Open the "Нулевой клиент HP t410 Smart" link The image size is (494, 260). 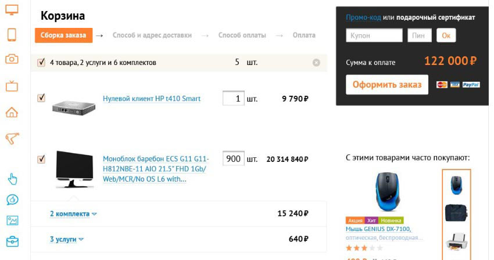151,99
